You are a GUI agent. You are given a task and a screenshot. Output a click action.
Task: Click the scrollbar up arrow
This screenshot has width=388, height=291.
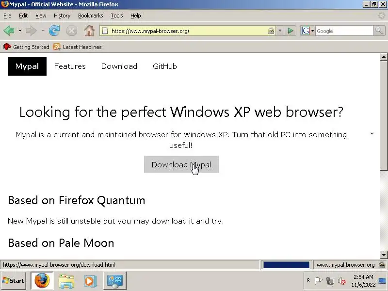click(x=384, y=57)
